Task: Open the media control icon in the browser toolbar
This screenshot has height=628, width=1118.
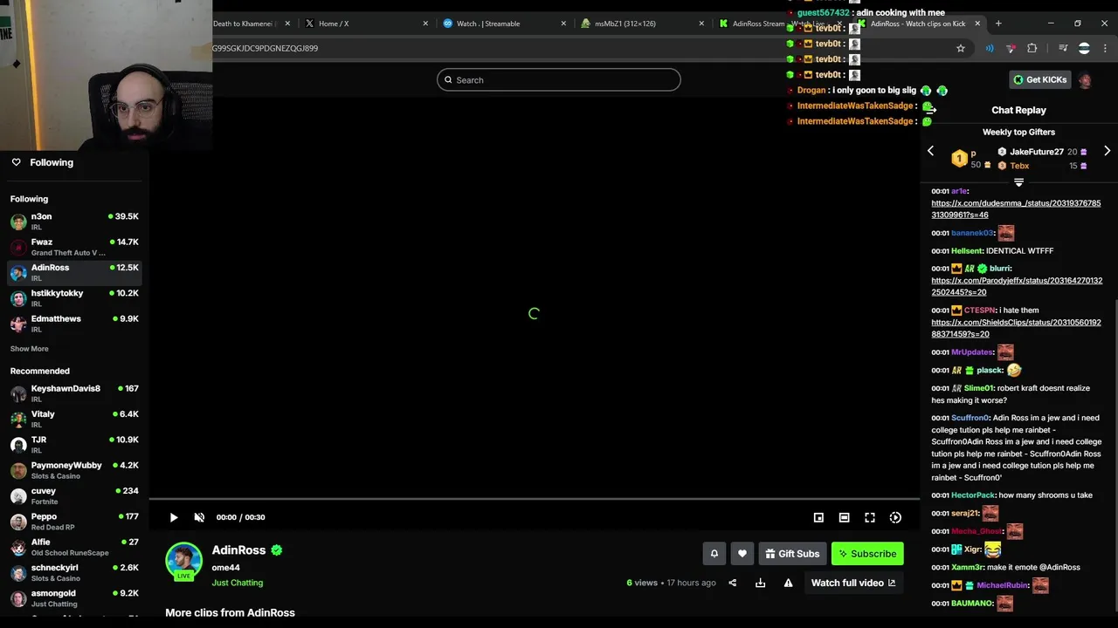Action: click(x=1063, y=48)
